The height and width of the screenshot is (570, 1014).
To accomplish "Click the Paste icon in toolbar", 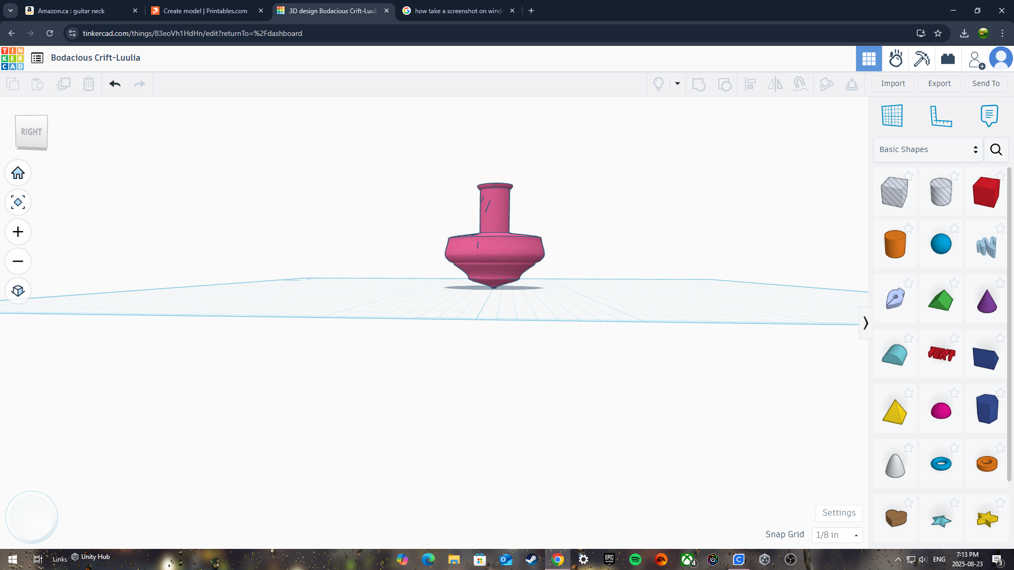I will (37, 84).
